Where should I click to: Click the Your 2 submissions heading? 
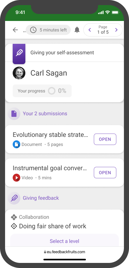45,114
